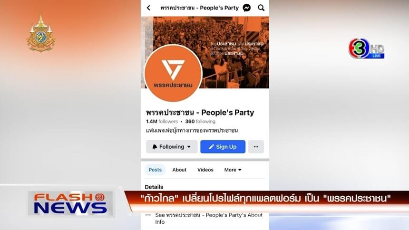Click the bell icon on Following

155,146
